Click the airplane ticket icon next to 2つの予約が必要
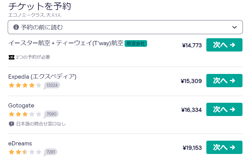 point(11,57)
